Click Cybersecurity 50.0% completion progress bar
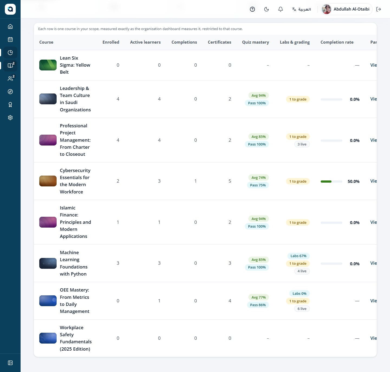 tap(331, 182)
